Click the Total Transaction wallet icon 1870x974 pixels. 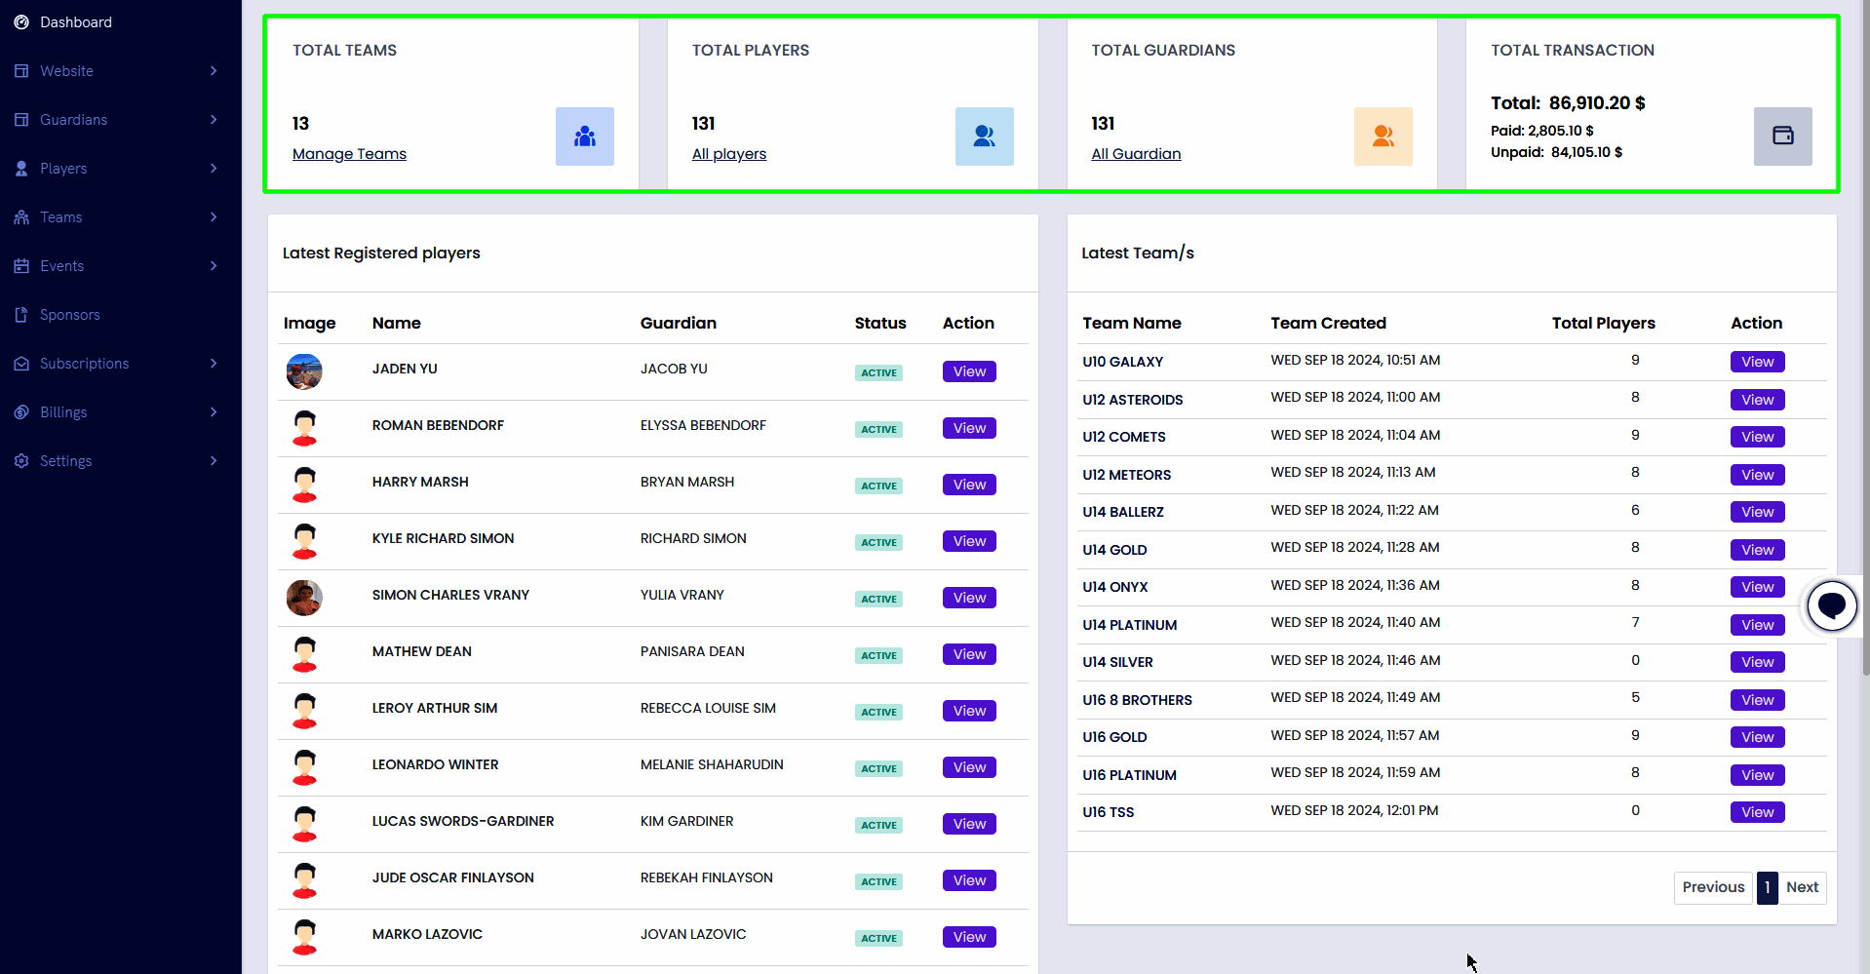[1782, 136]
